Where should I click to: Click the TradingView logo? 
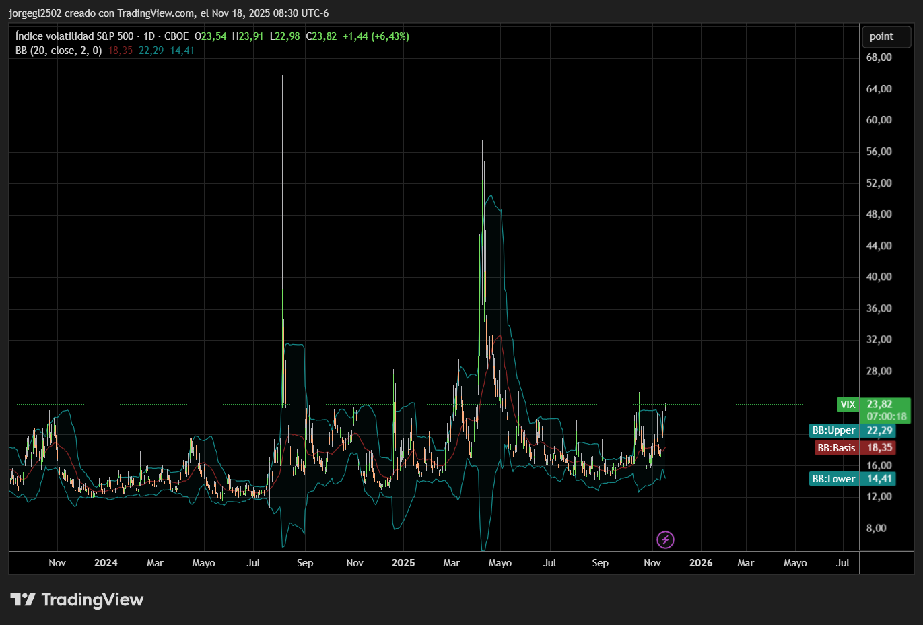tap(77, 599)
